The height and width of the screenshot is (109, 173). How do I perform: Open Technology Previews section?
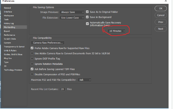pos(13,70)
